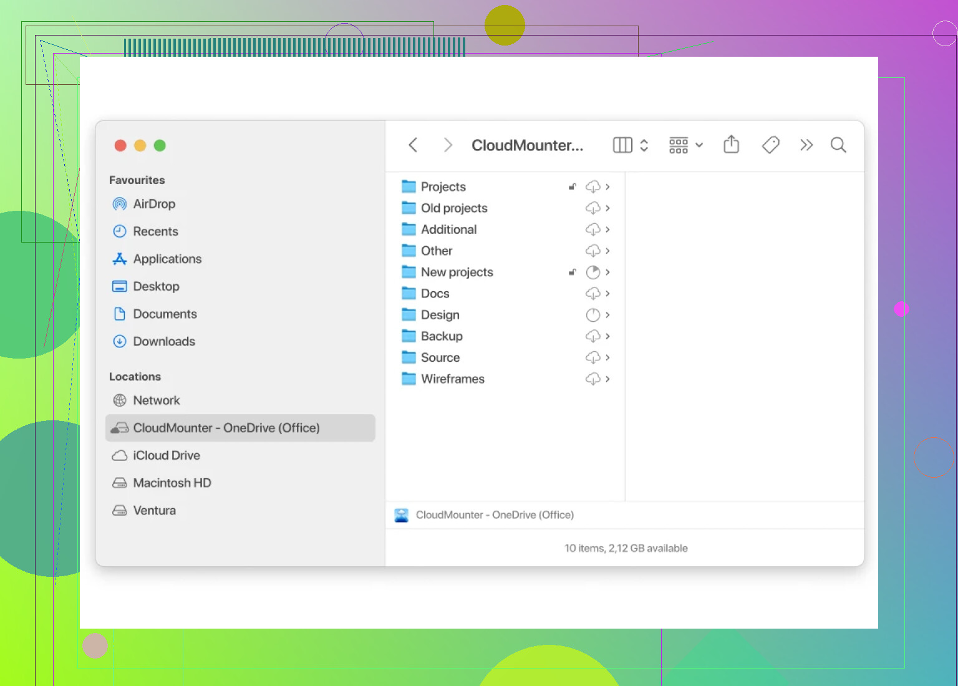Click cloud download icon for Wireframes

coord(593,379)
